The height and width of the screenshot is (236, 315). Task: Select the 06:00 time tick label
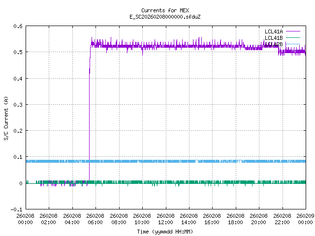(95, 219)
